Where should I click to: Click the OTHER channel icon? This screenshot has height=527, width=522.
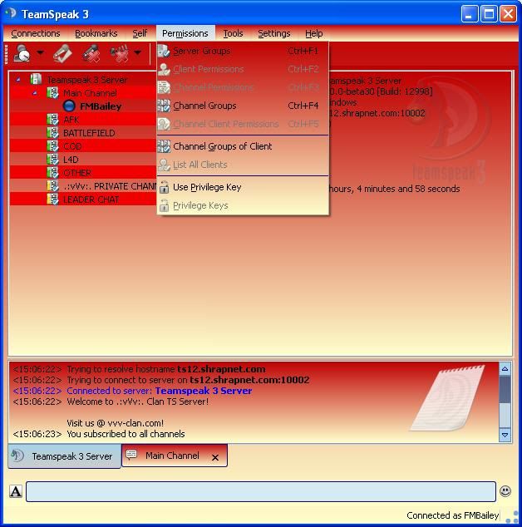click(x=52, y=172)
